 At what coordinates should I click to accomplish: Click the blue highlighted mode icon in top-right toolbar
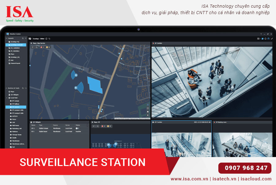pyautogui.click(x=262, y=39)
